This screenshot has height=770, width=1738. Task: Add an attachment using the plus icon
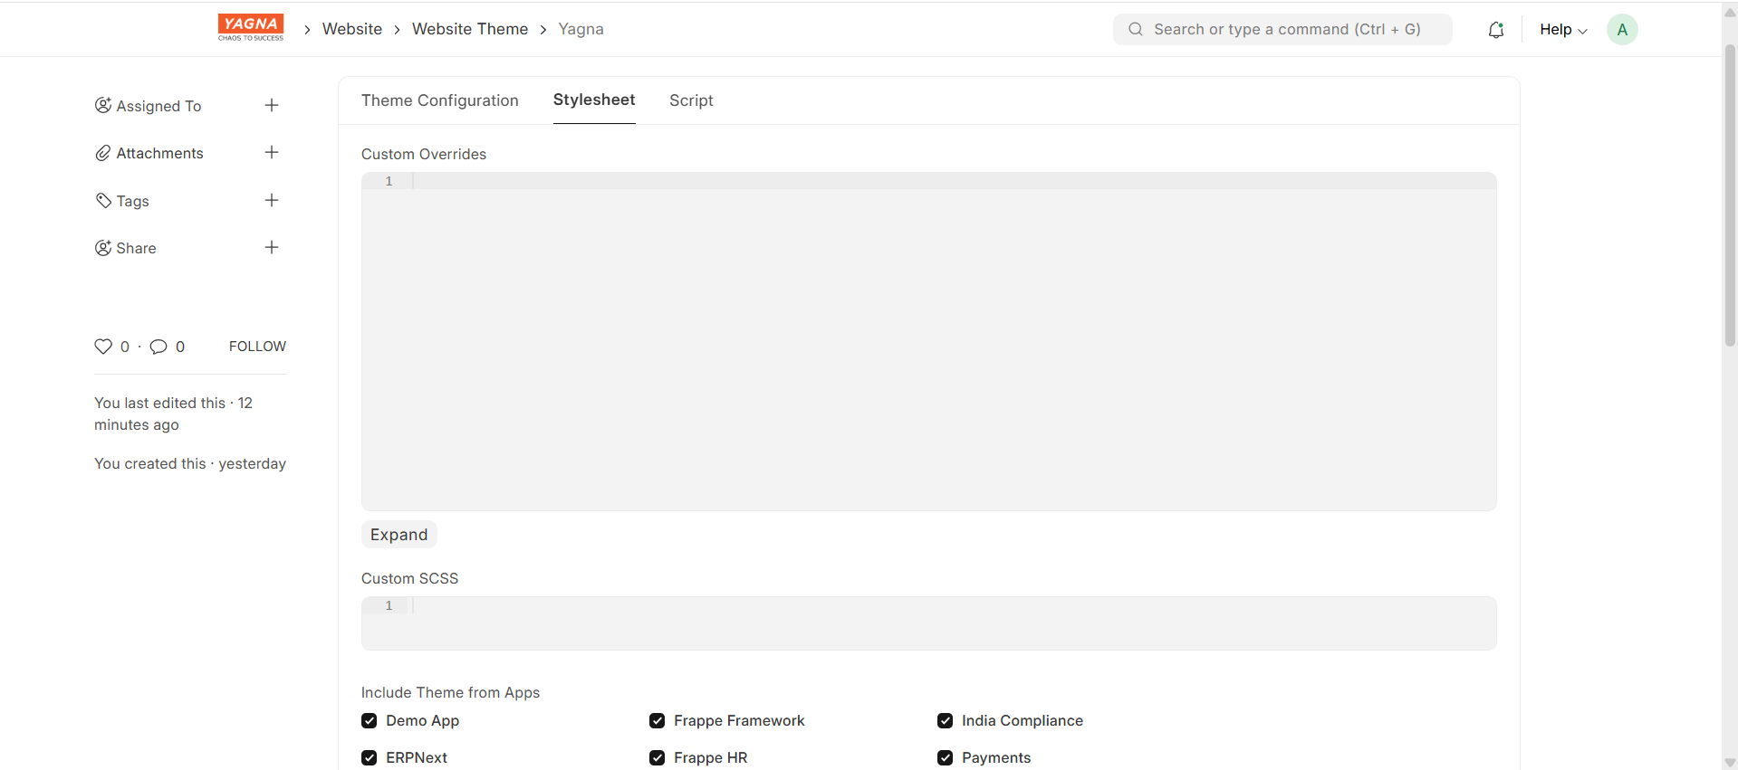point(272,153)
